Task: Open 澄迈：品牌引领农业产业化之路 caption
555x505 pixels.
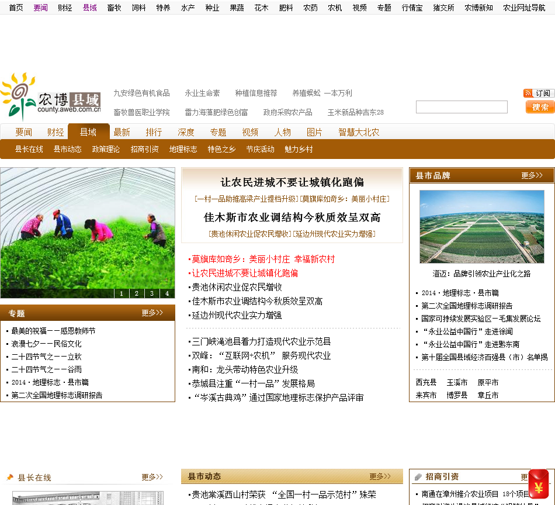Action: point(481,274)
